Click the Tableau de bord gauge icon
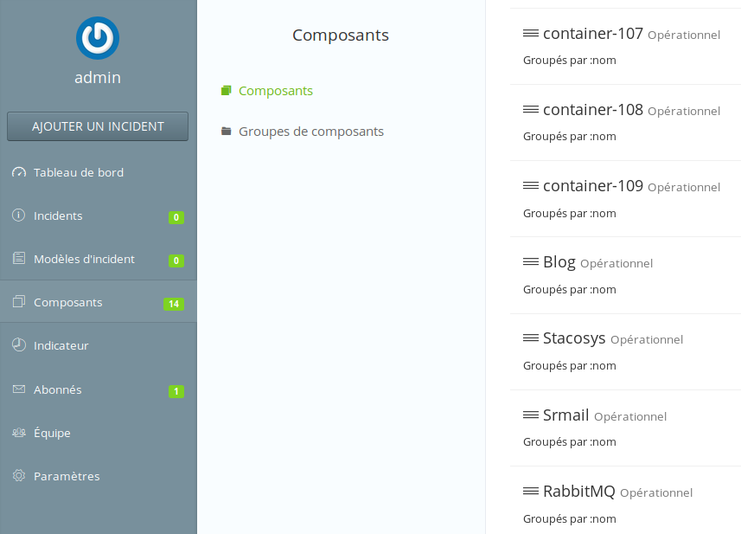741x534 pixels. point(19,172)
